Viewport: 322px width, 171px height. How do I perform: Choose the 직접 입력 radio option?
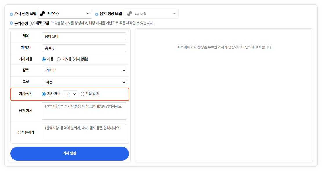coord(83,94)
